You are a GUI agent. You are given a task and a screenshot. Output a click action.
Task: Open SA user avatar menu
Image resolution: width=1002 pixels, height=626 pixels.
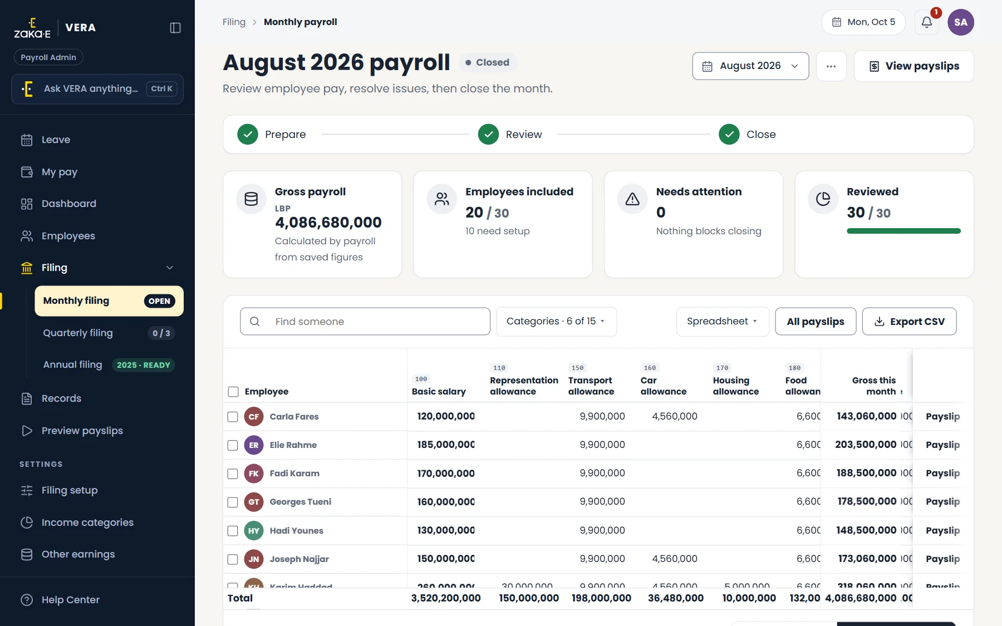(961, 22)
